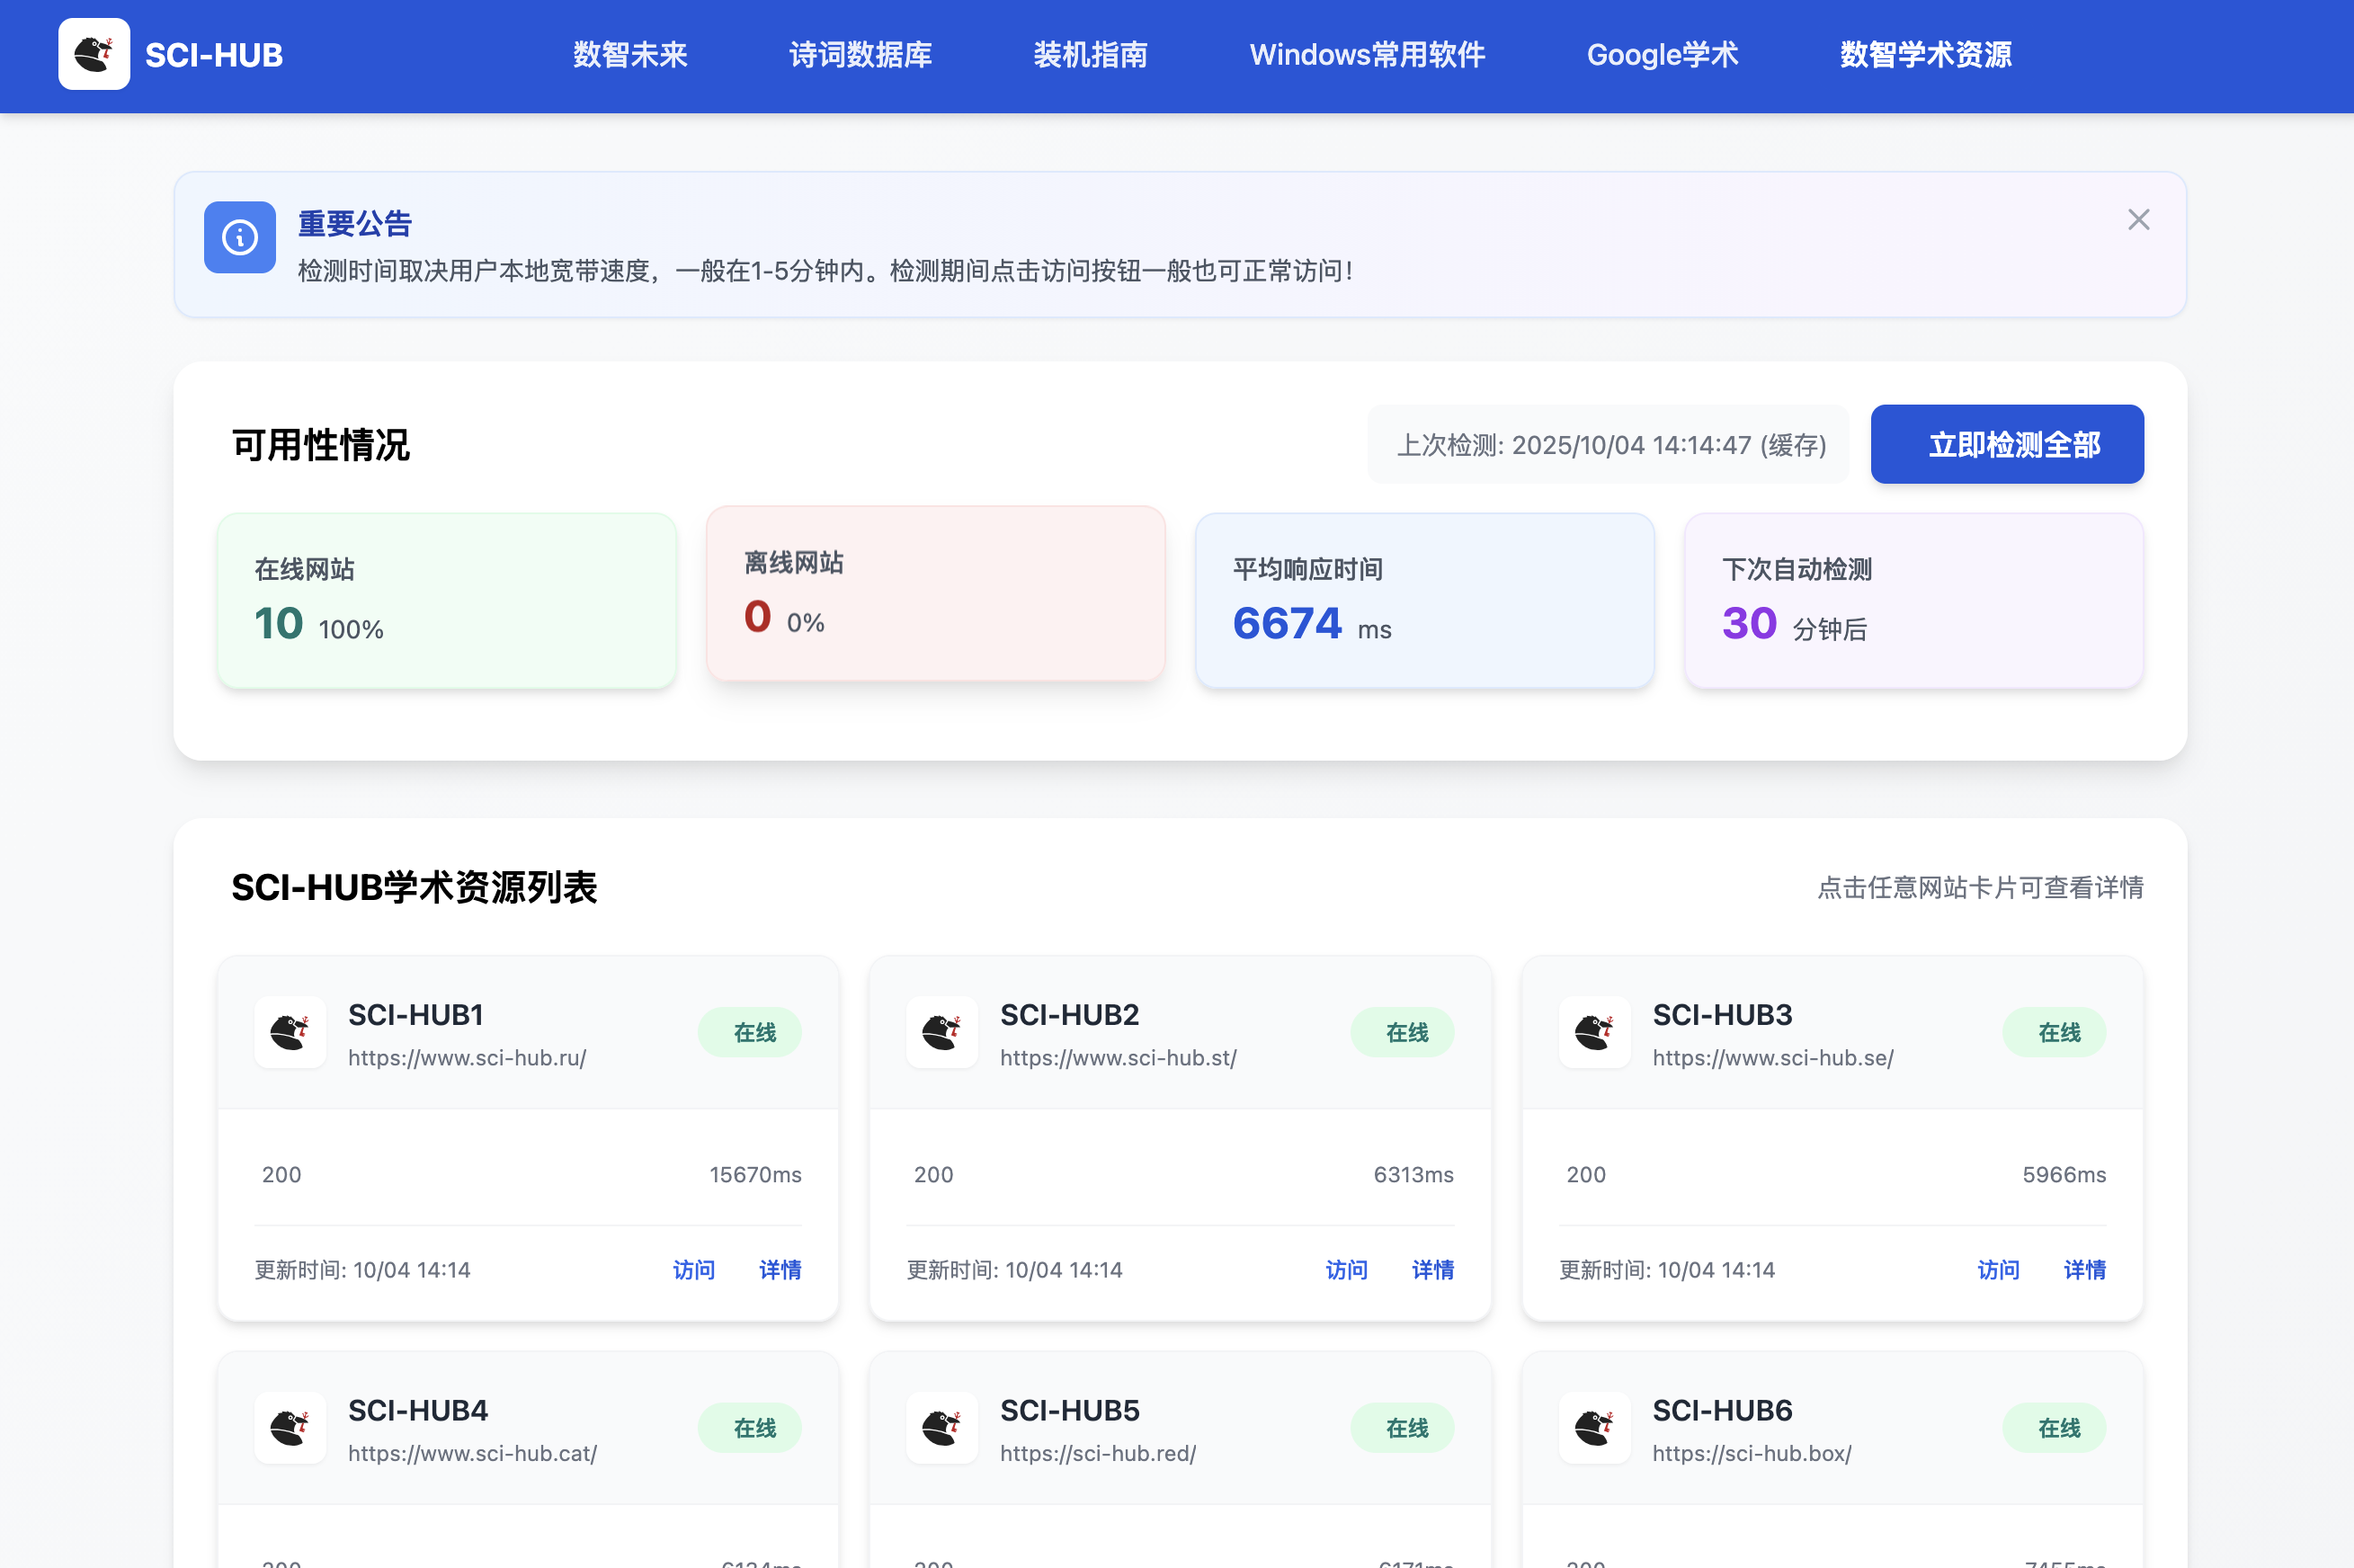
Task: Click the info icon in the announcement banner
Action: coord(239,238)
